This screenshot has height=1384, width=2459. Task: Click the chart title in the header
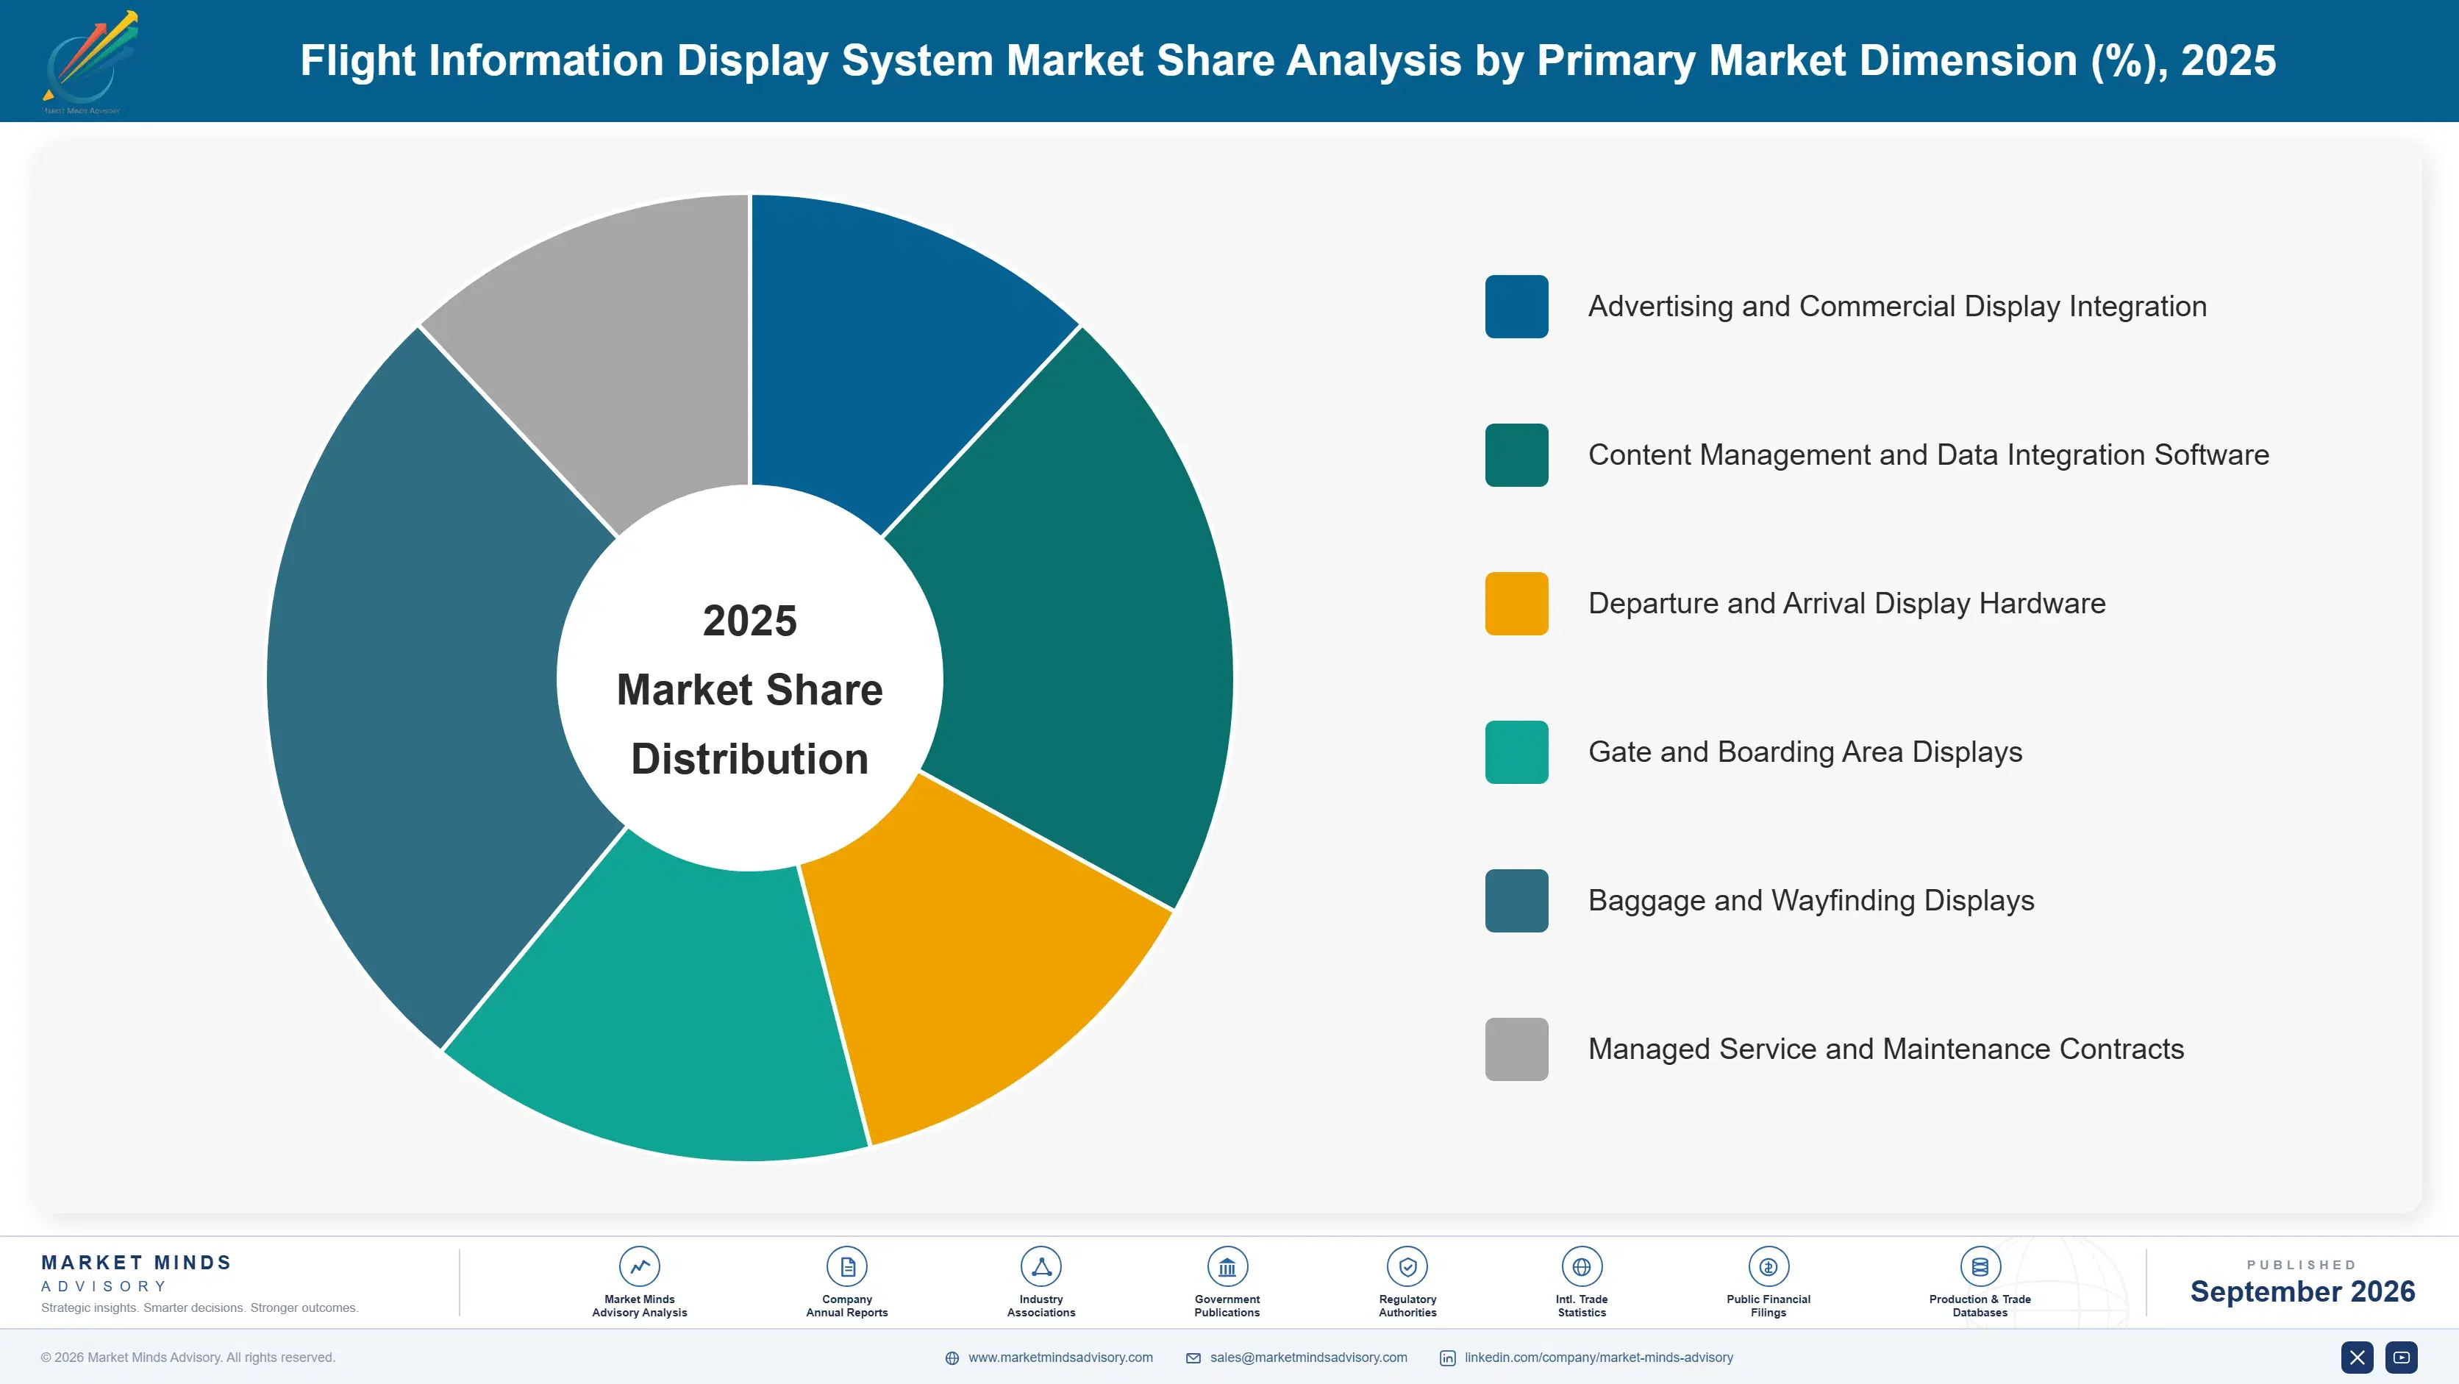point(1288,60)
